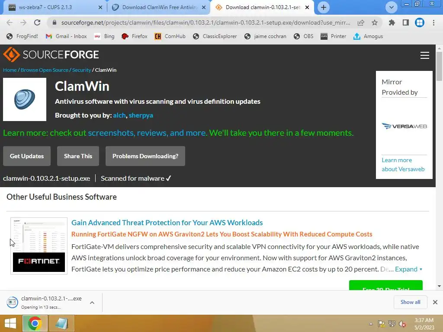
Task: Open the Firefox bookmark
Action: 135,36
